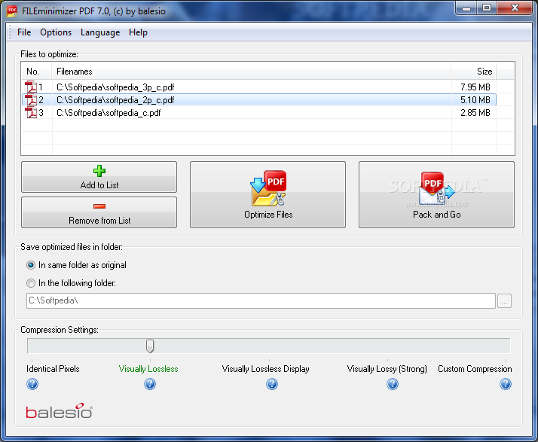Select file softpedia_2p_c.pdf in the list
Screen dimensions: 538x442
pyautogui.click(x=115, y=100)
